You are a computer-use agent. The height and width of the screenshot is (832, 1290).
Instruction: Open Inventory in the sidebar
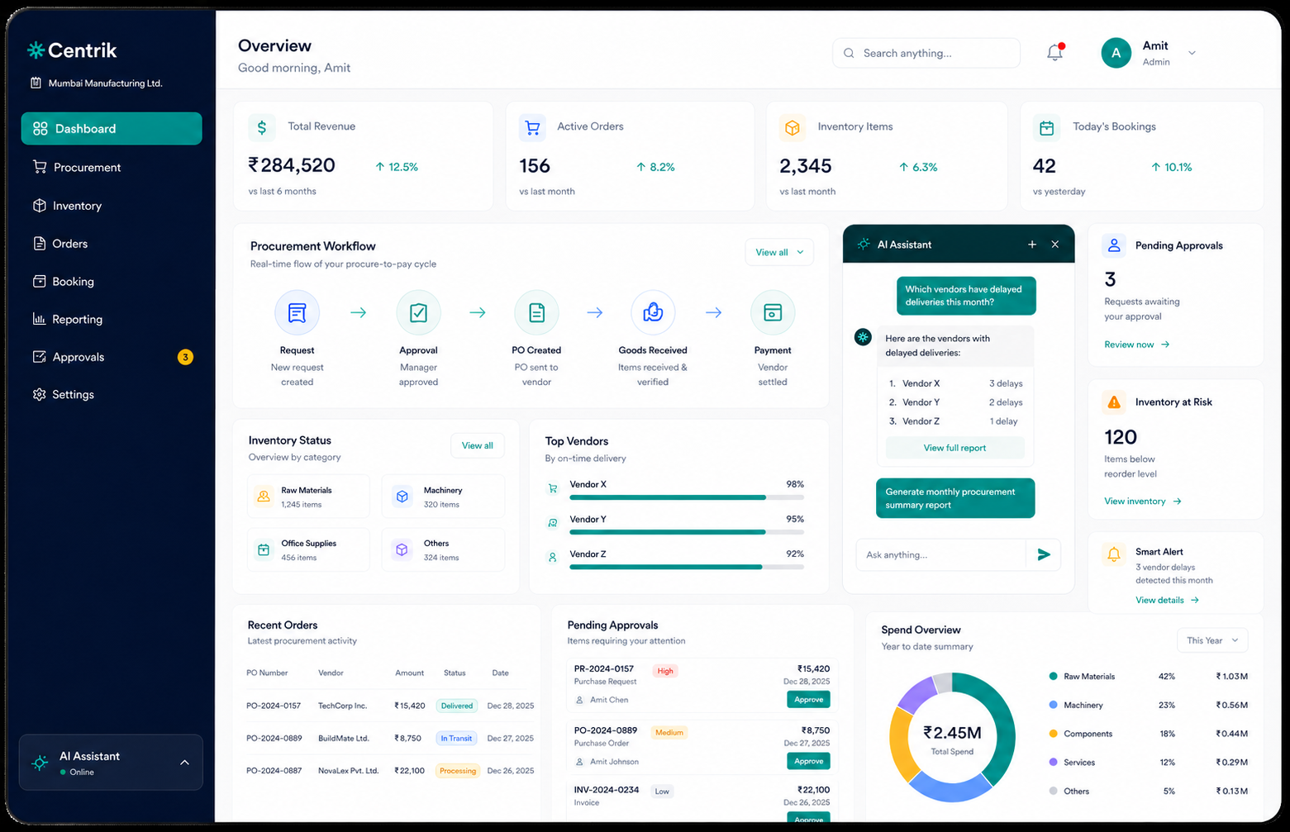(112, 206)
